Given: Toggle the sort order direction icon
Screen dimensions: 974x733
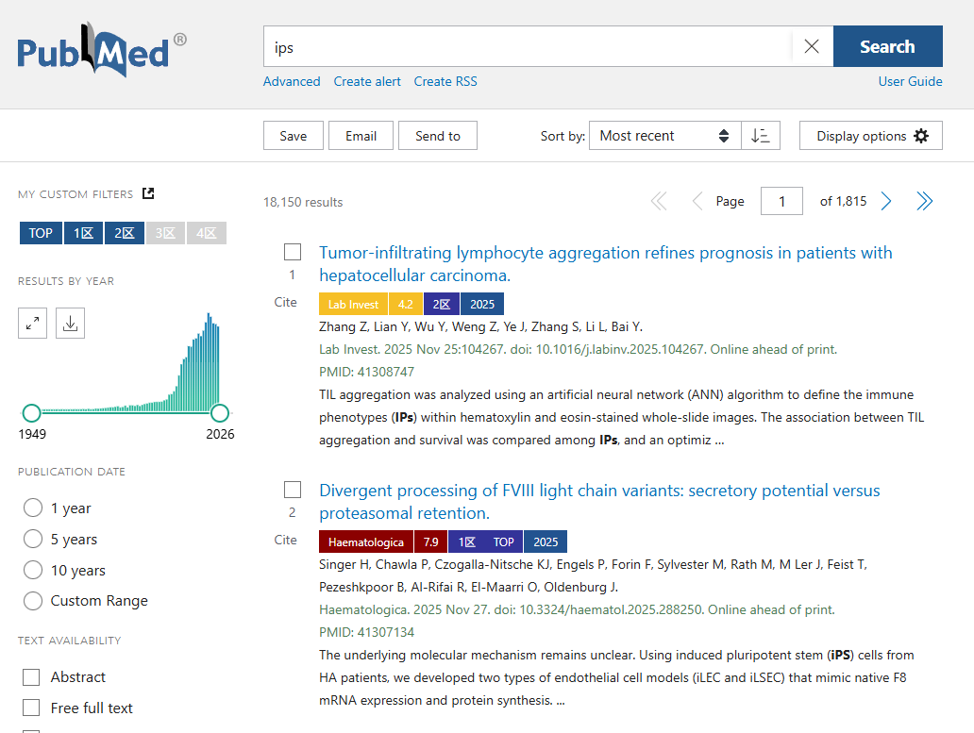Looking at the screenshot, I should point(760,136).
